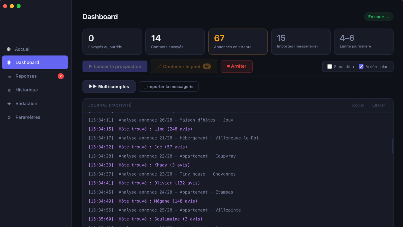Click the Dashboard radio-style icon
This screenshot has height=227, width=403.
pos(9,62)
